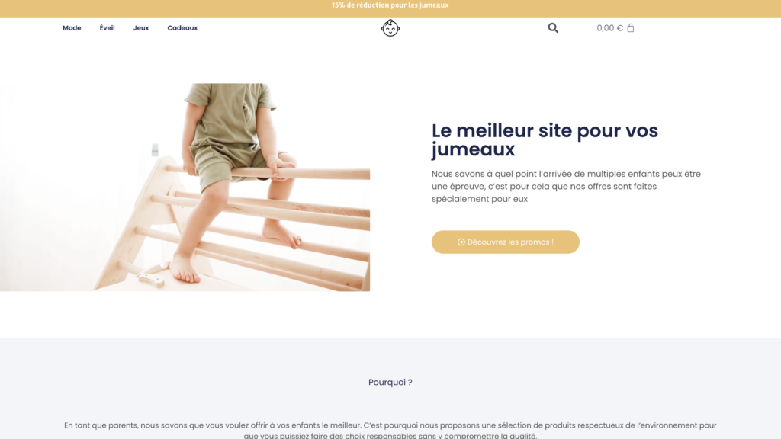
Task: Click the shopping bag cart icon
Action: pyautogui.click(x=631, y=28)
